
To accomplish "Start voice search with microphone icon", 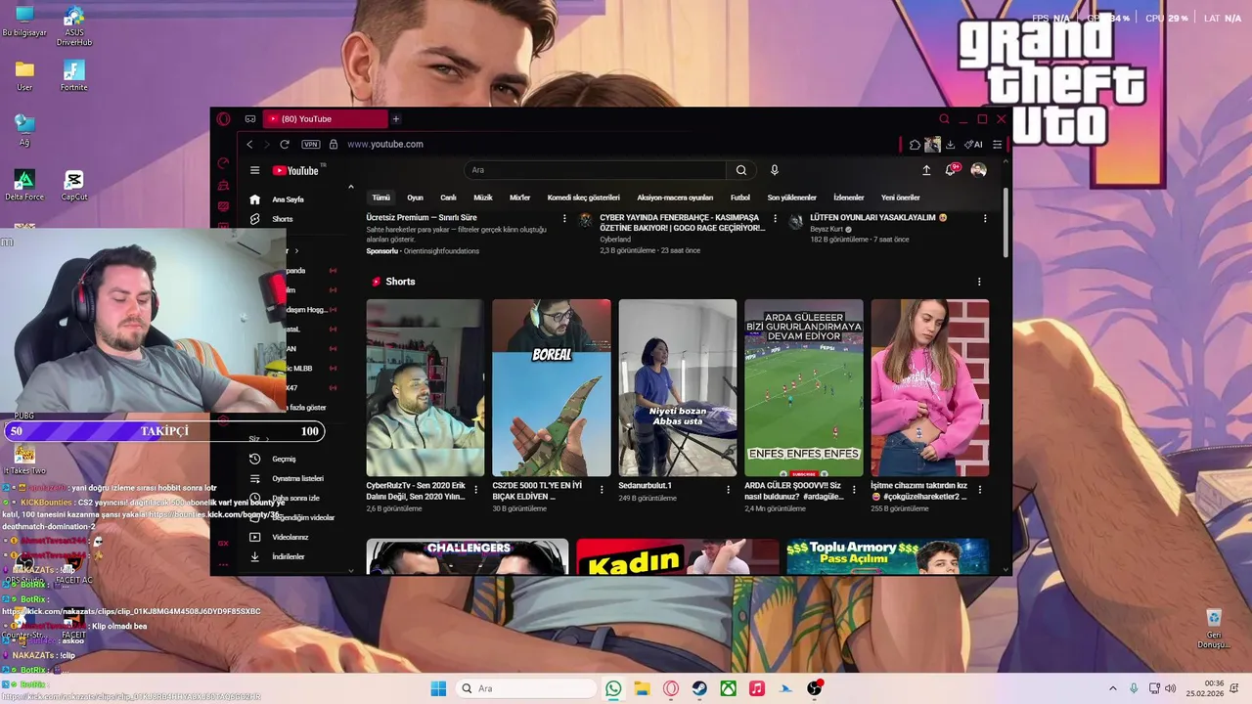I will click(775, 170).
